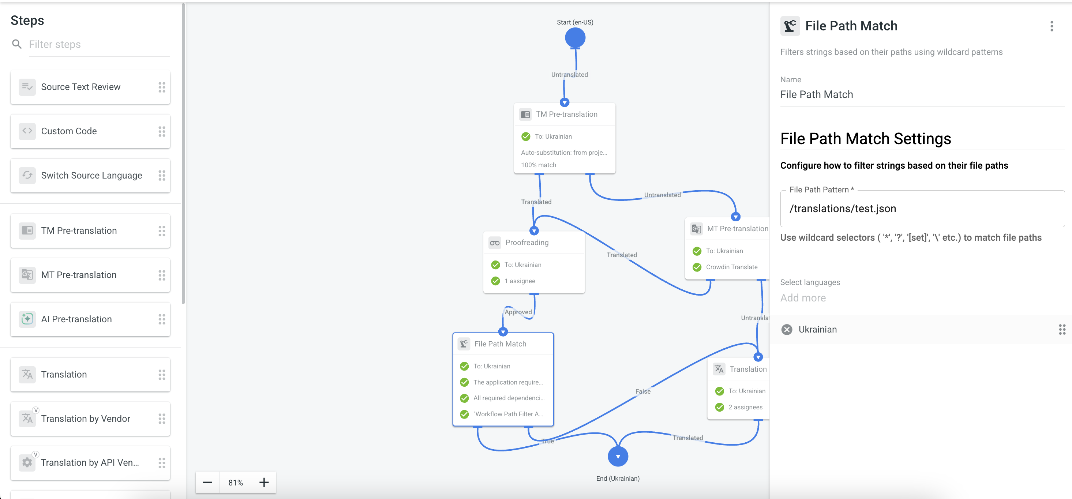Viewport: 1072px width, 499px height.
Task: Click the 81% zoom level indicator
Action: point(236,482)
